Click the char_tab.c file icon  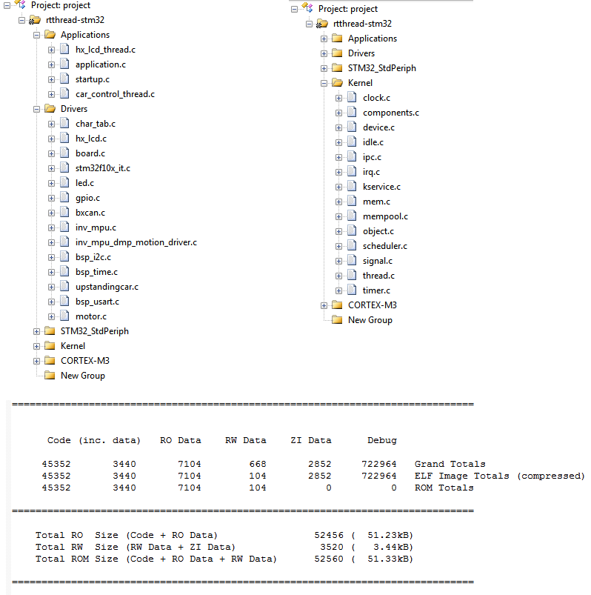(x=65, y=123)
